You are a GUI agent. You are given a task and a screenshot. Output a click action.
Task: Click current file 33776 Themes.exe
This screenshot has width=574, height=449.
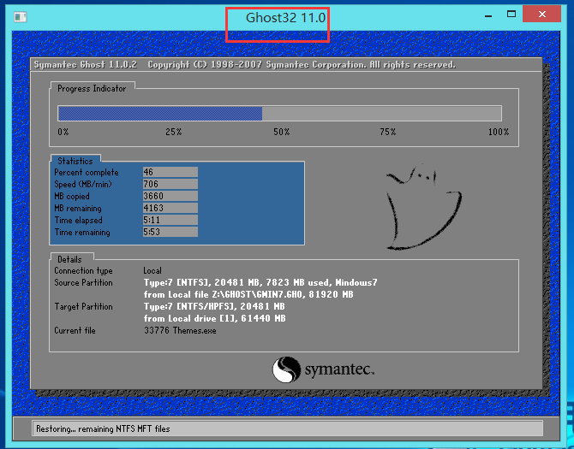[x=180, y=331]
